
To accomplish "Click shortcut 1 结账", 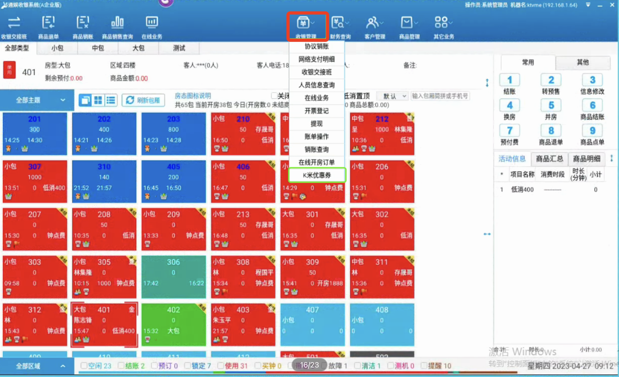I will pyautogui.click(x=509, y=84).
